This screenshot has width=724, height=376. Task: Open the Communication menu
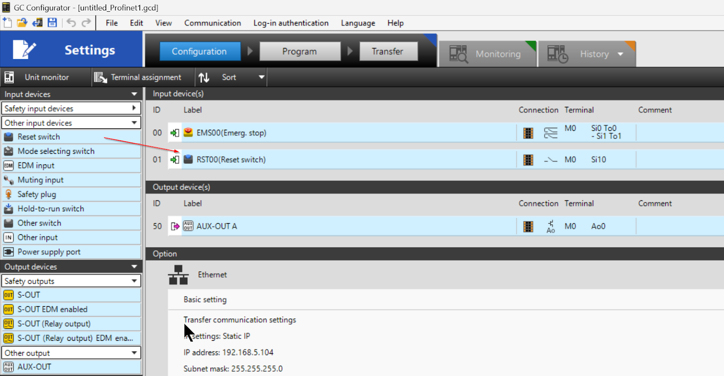point(212,23)
